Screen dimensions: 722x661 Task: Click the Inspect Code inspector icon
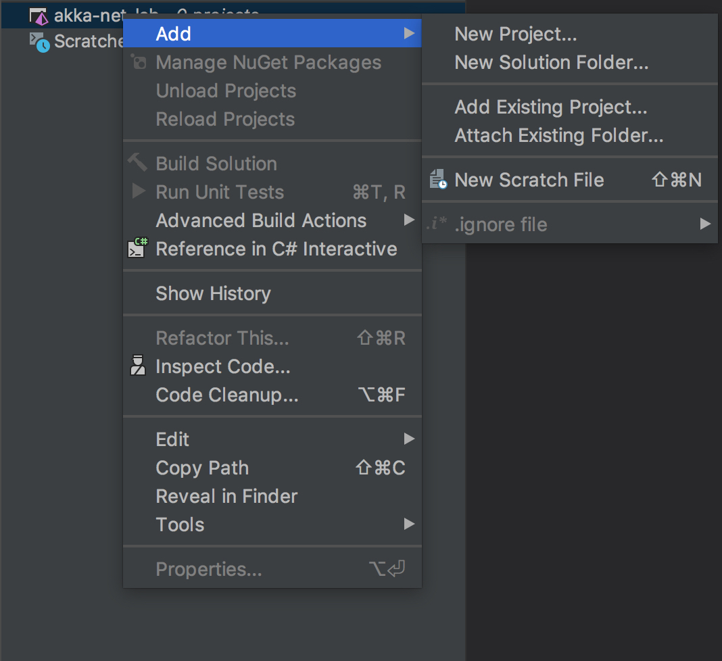138,366
